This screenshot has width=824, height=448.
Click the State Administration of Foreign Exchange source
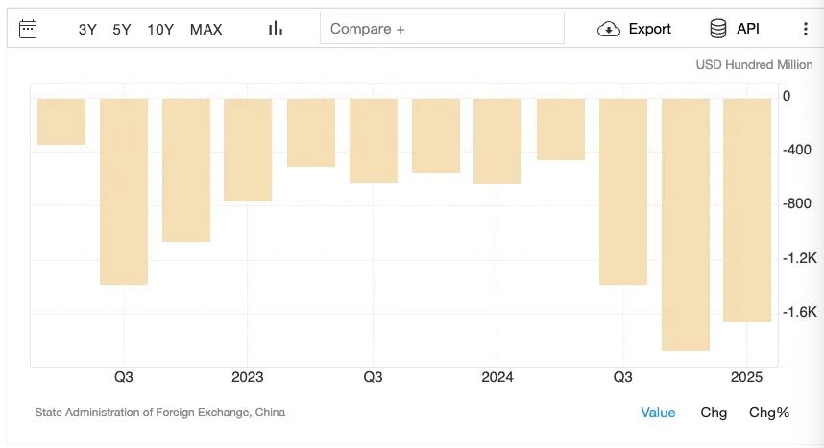(159, 413)
